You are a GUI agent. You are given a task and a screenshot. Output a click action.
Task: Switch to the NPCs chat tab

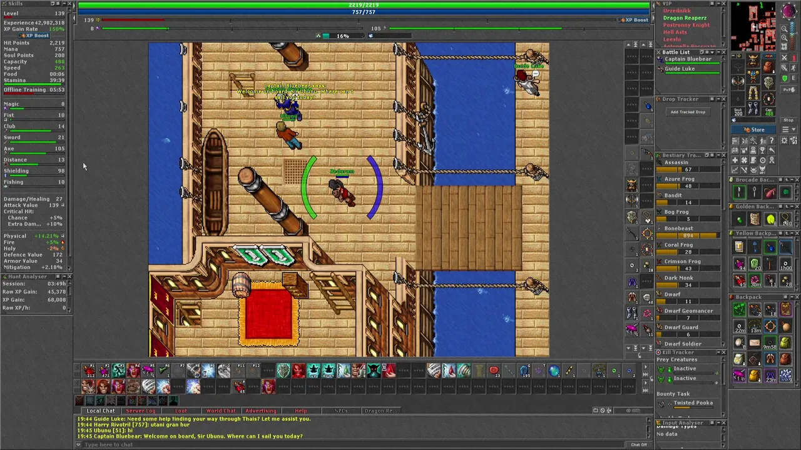(x=341, y=411)
